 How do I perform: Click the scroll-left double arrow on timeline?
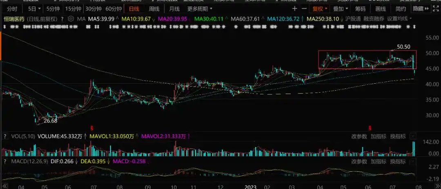5,186
